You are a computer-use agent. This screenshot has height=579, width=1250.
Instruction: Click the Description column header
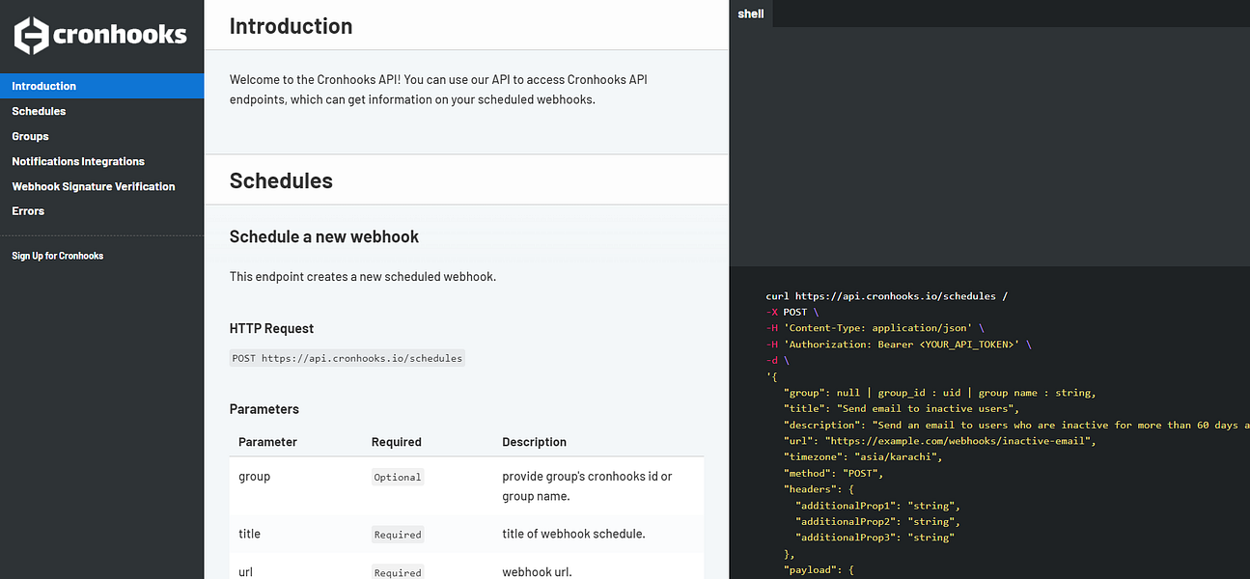pos(534,442)
